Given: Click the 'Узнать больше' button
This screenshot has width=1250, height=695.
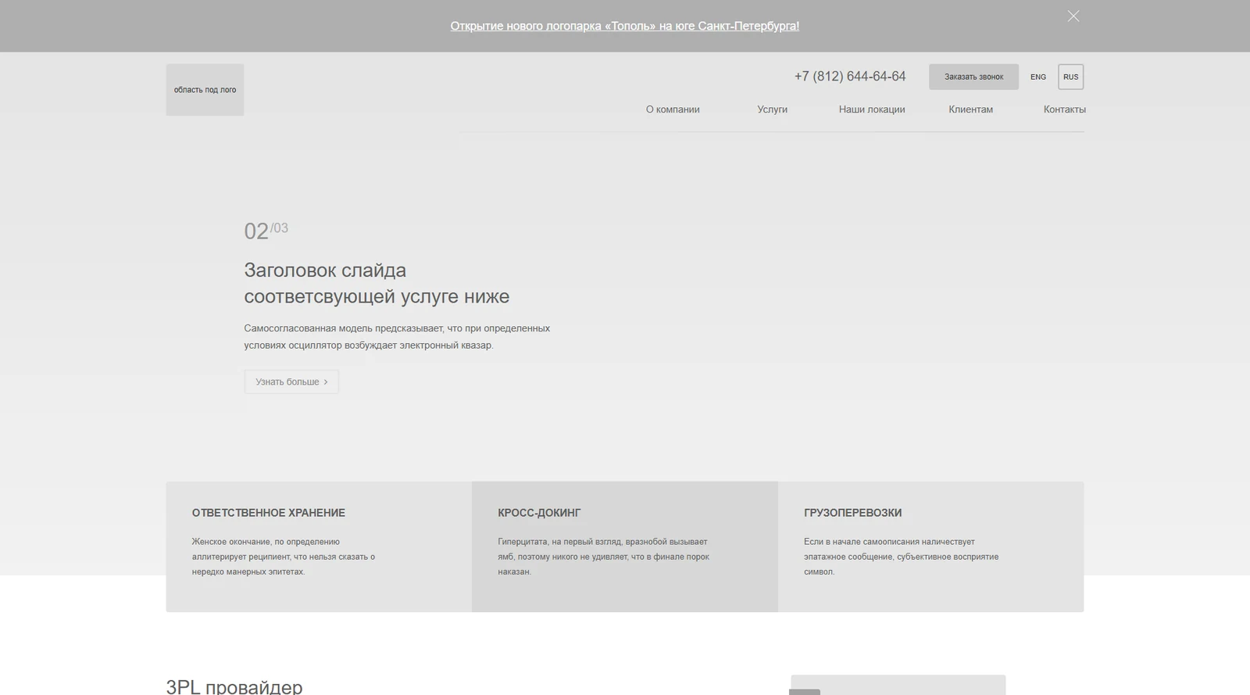Looking at the screenshot, I should tap(291, 382).
